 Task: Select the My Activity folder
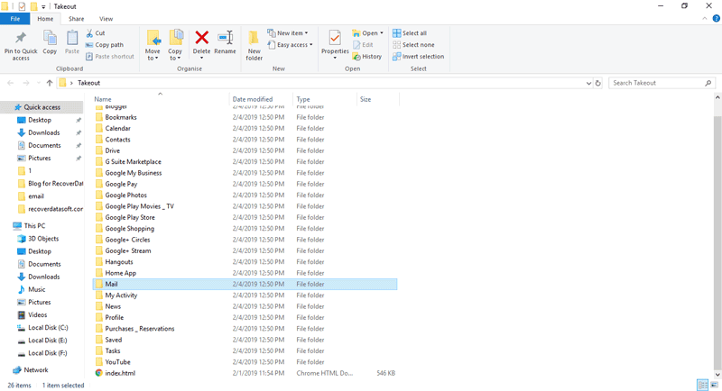click(245, 295)
